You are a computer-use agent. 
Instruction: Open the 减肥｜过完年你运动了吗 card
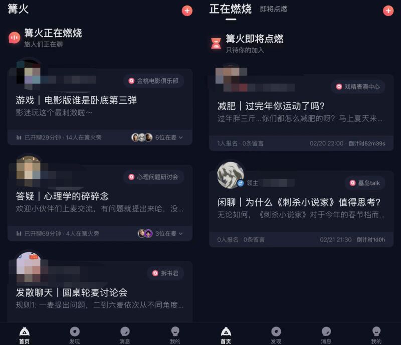(x=301, y=113)
